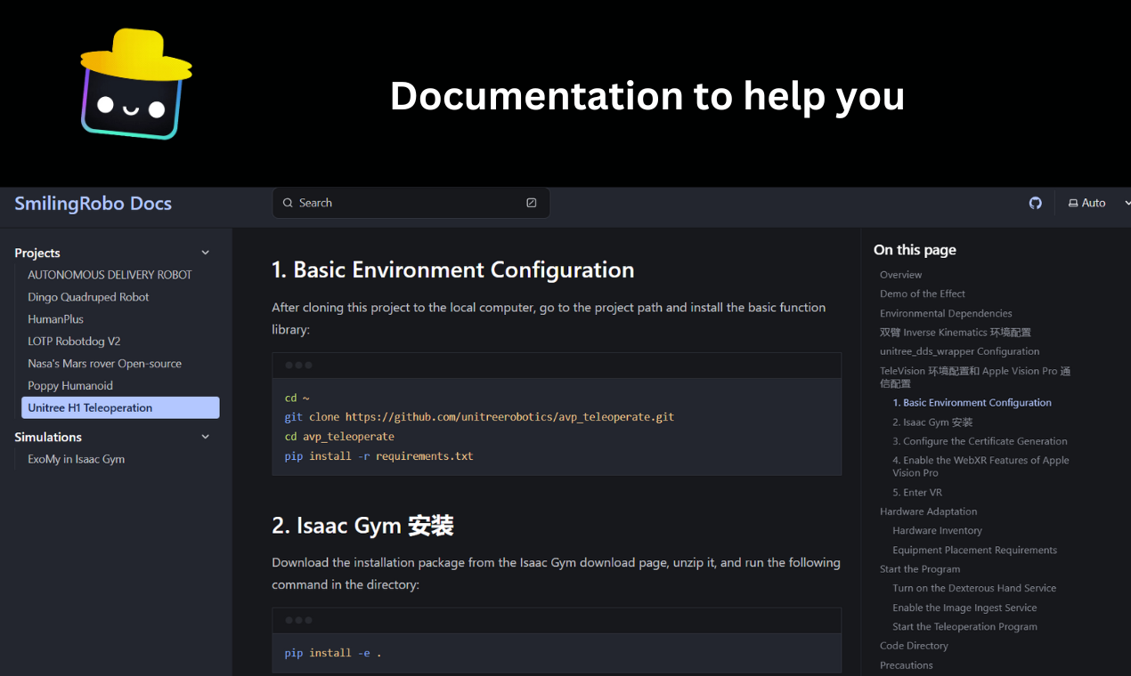Jump to Equipment Placement Requirements
This screenshot has height=676, width=1131.
coord(974,550)
